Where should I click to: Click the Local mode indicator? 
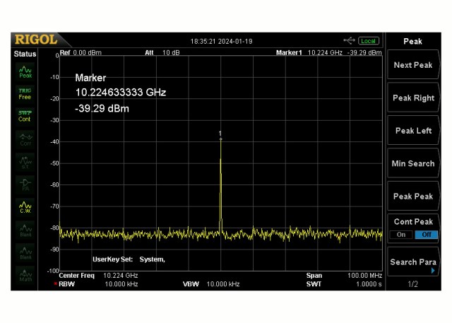(x=369, y=41)
